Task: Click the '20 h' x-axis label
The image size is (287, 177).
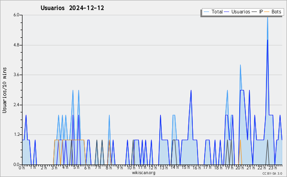Action: click(240, 167)
